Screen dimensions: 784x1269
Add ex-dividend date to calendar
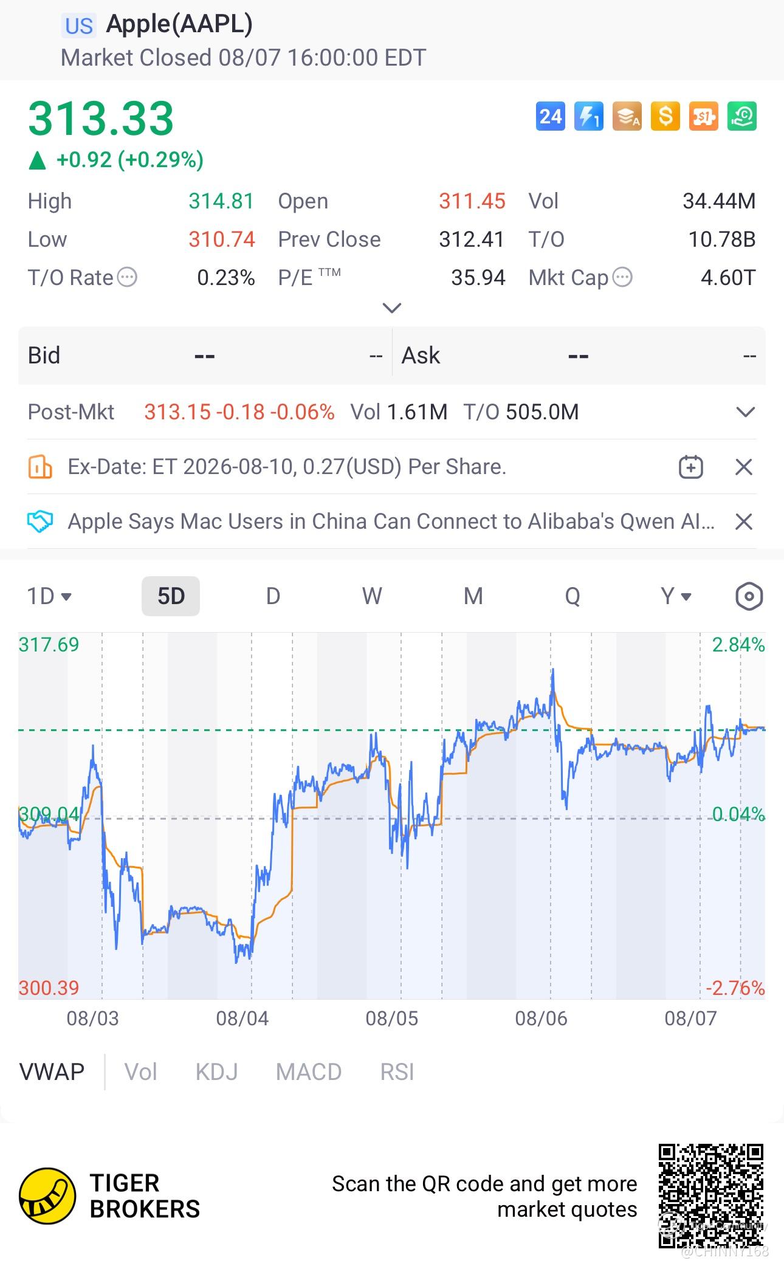pyautogui.click(x=691, y=467)
